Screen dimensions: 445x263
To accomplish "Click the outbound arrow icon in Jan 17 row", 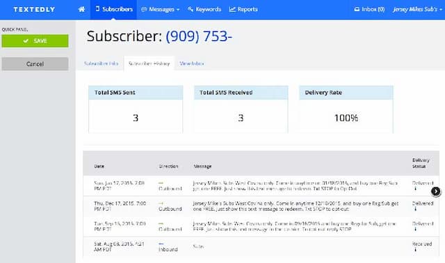I will pyautogui.click(x=161, y=183).
